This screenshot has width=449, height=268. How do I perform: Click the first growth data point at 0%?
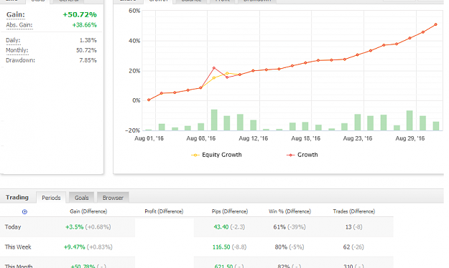[149, 100]
